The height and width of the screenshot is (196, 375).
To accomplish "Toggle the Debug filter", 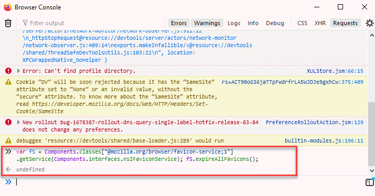I will 275,23.
